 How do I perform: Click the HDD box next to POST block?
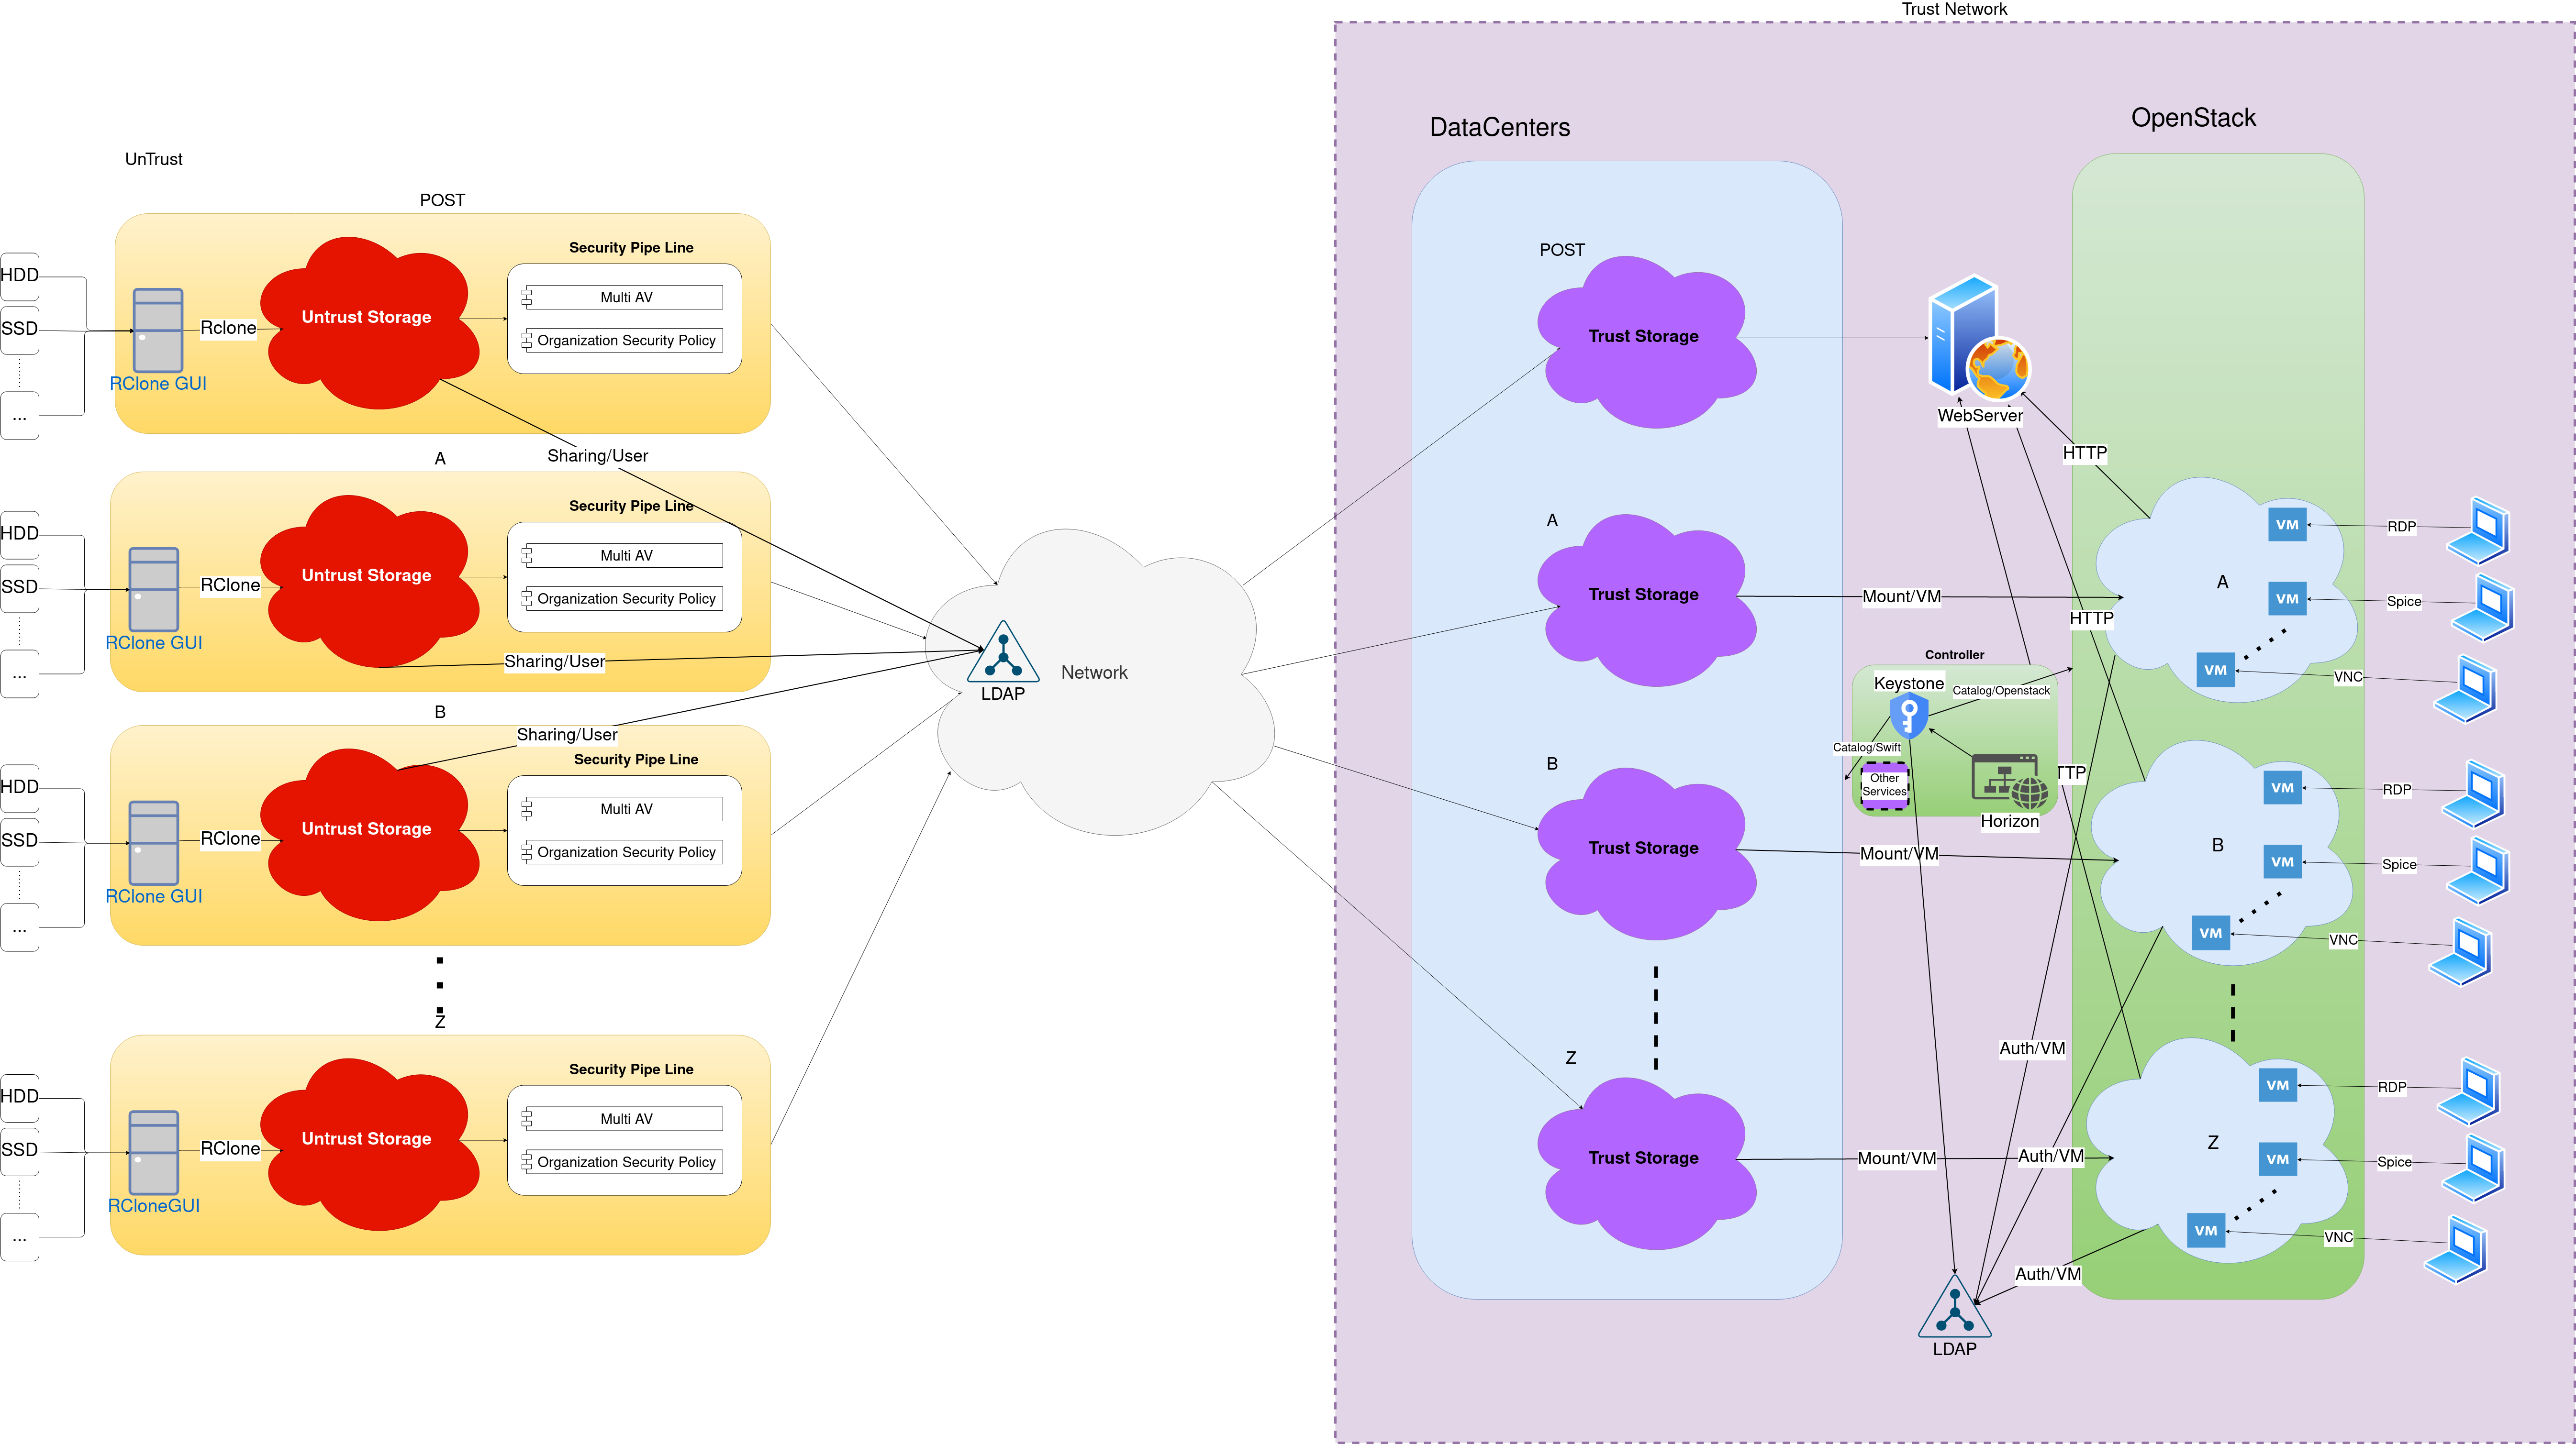tap(20, 276)
